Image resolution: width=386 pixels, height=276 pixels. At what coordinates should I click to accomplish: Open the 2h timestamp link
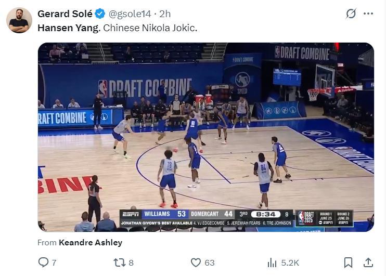click(164, 14)
